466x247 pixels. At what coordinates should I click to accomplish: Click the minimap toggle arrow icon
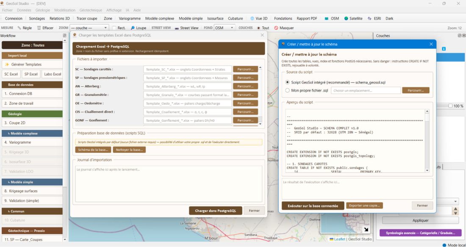click(366, 230)
